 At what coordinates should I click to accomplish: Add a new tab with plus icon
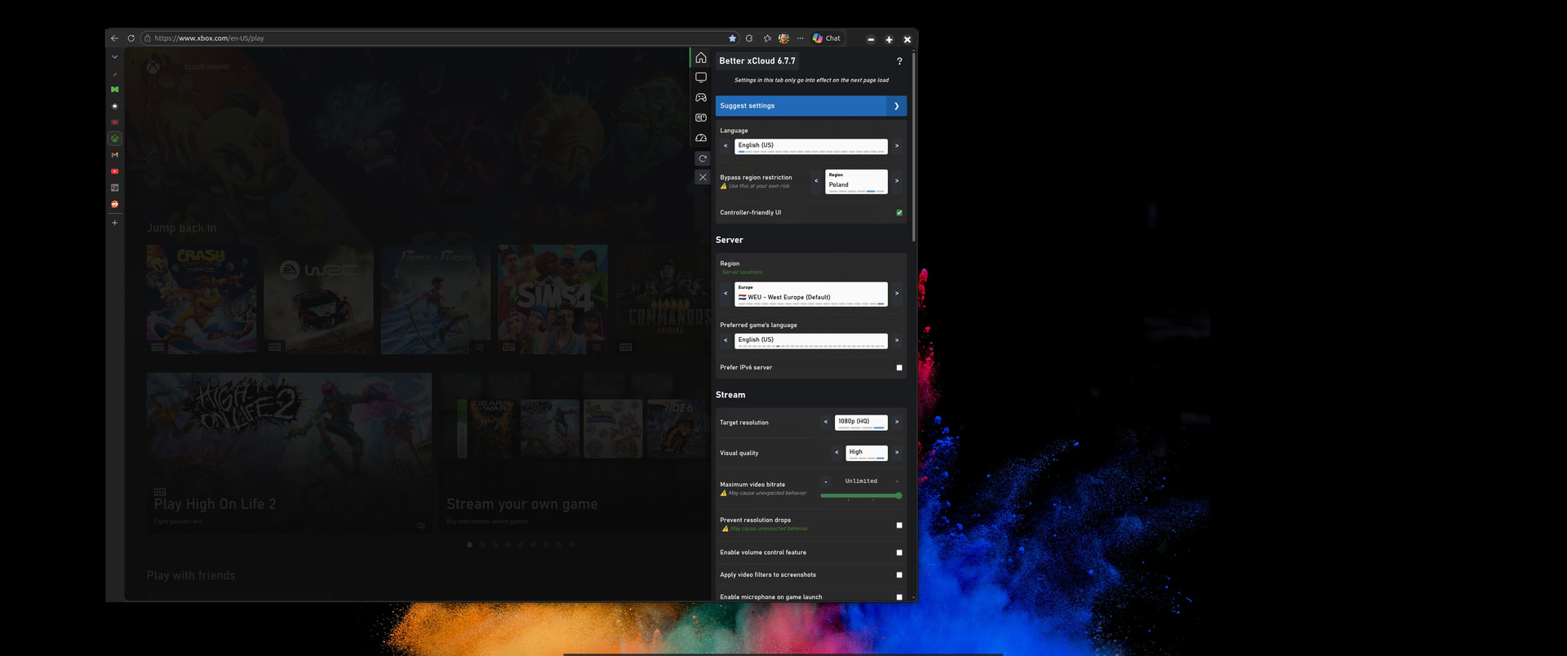[115, 223]
